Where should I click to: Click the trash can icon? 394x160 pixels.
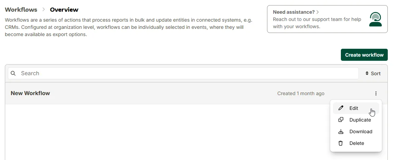341,143
